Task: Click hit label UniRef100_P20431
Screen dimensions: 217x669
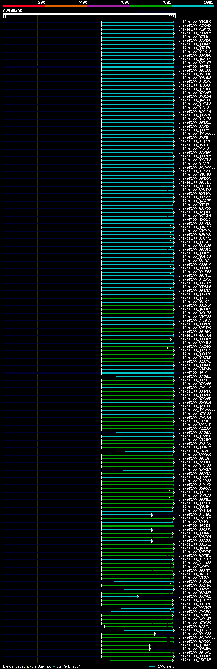Action: coord(195,149)
